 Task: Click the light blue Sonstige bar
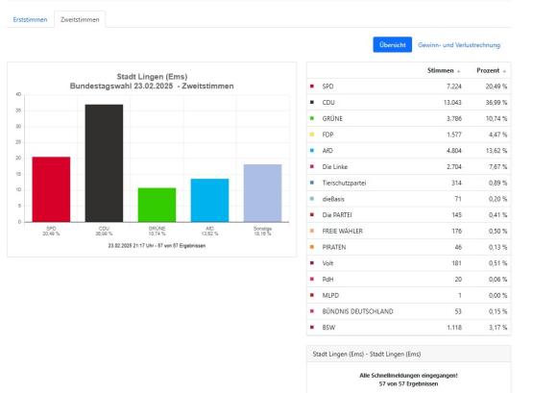pyautogui.click(x=263, y=193)
